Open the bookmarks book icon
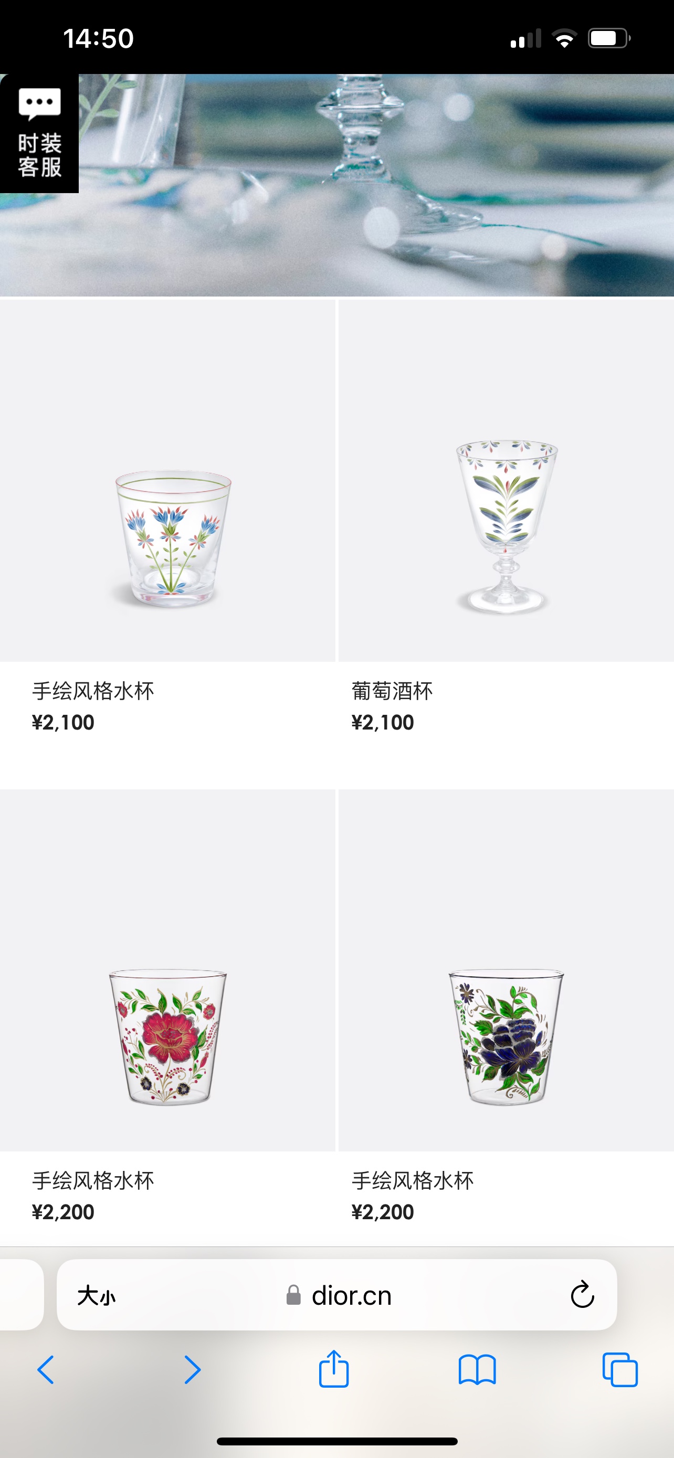674x1458 pixels. pyautogui.click(x=477, y=1370)
